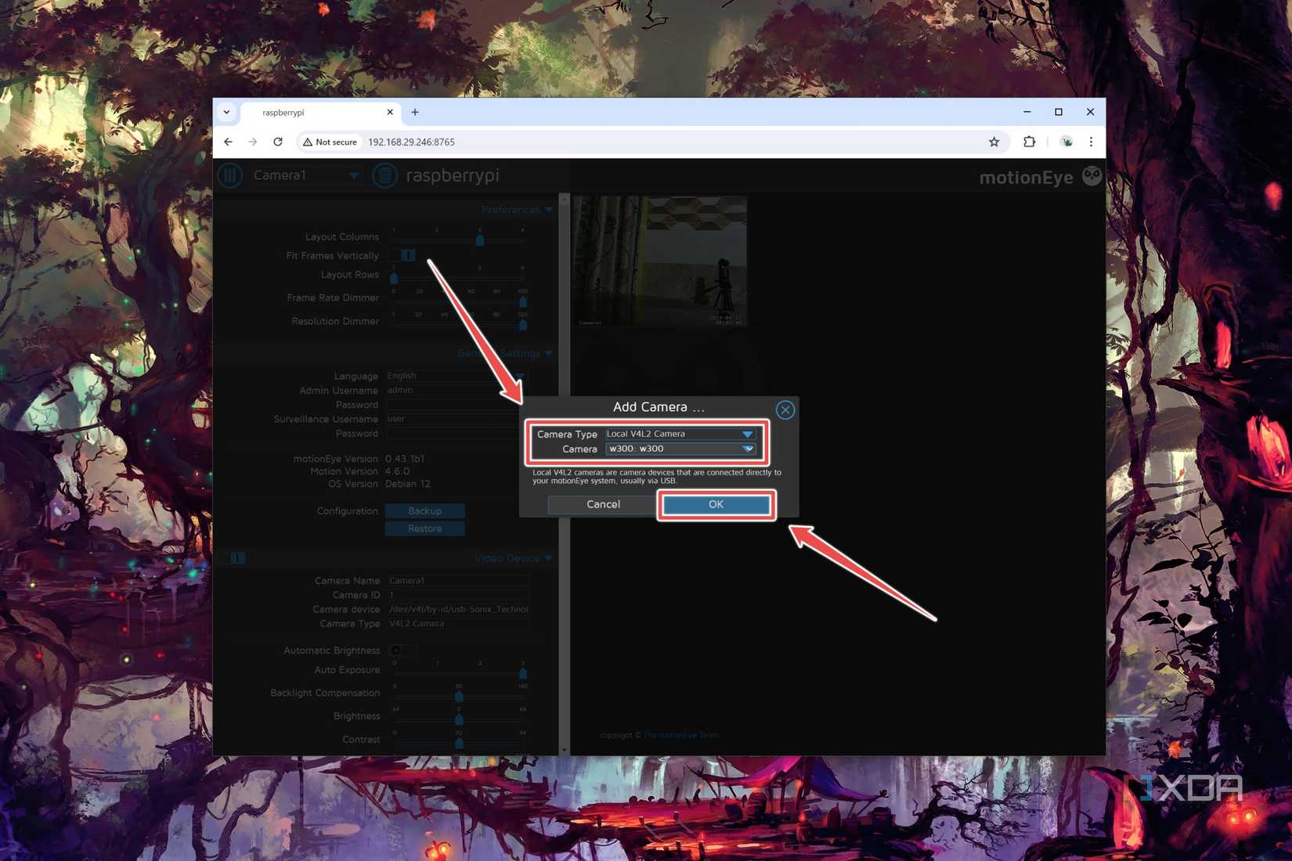Viewport: 1292px width, 861px height.
Task: Open the Camera1 selector dropdown
Action: [305, 175]
